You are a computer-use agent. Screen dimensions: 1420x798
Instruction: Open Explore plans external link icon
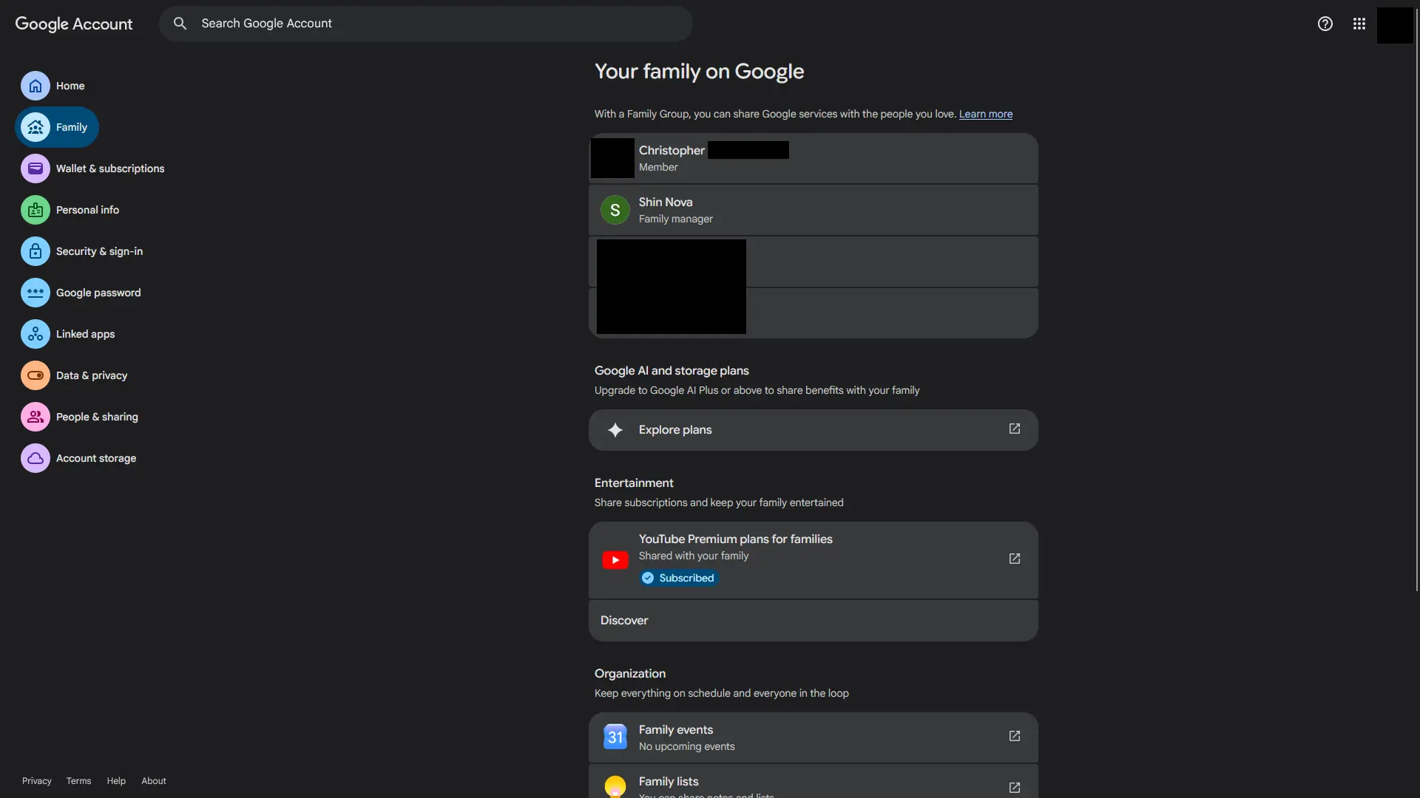[1015, 429]
